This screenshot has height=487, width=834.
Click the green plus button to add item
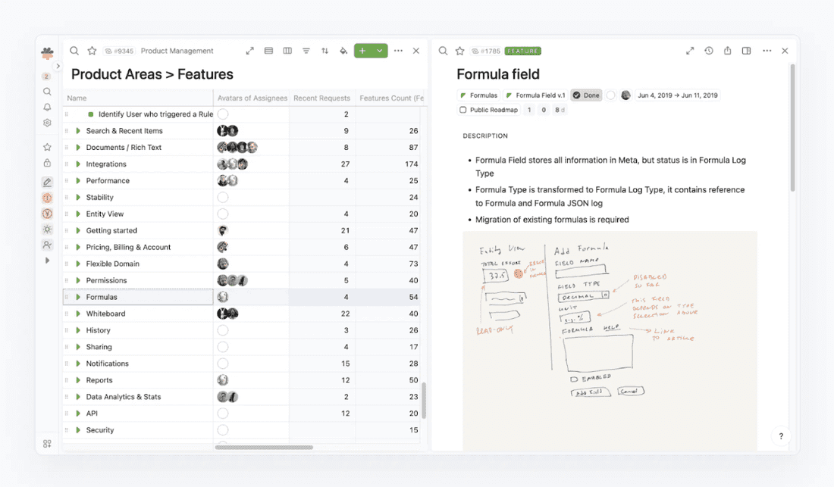coord(364,50)
